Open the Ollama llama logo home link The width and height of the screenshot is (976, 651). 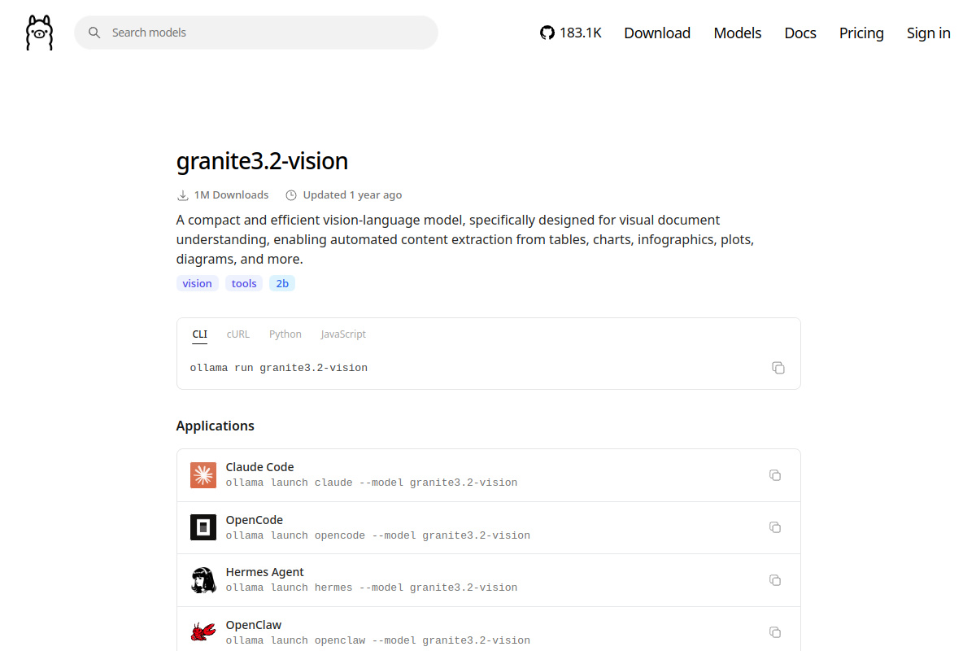coord(39,33)
